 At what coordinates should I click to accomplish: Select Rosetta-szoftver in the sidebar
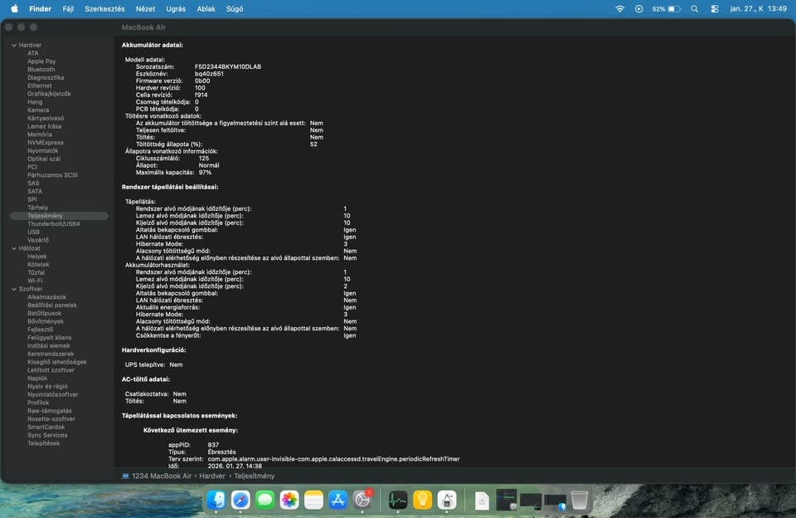51,419
